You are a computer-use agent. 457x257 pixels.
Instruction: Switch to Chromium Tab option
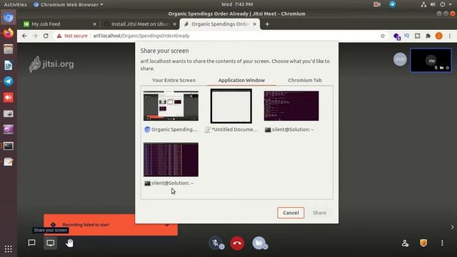[x=305, y=80]
